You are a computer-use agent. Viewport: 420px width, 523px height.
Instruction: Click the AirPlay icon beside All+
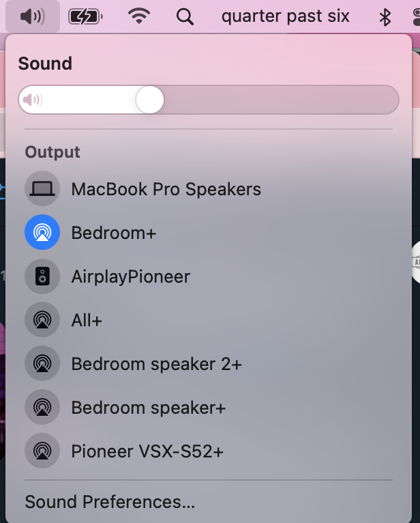42,320
